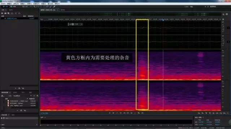The width and height of the screenshot is (231, 129).
Task: Toggle Loop Playback in transport
Action: [x=139, y=113]
